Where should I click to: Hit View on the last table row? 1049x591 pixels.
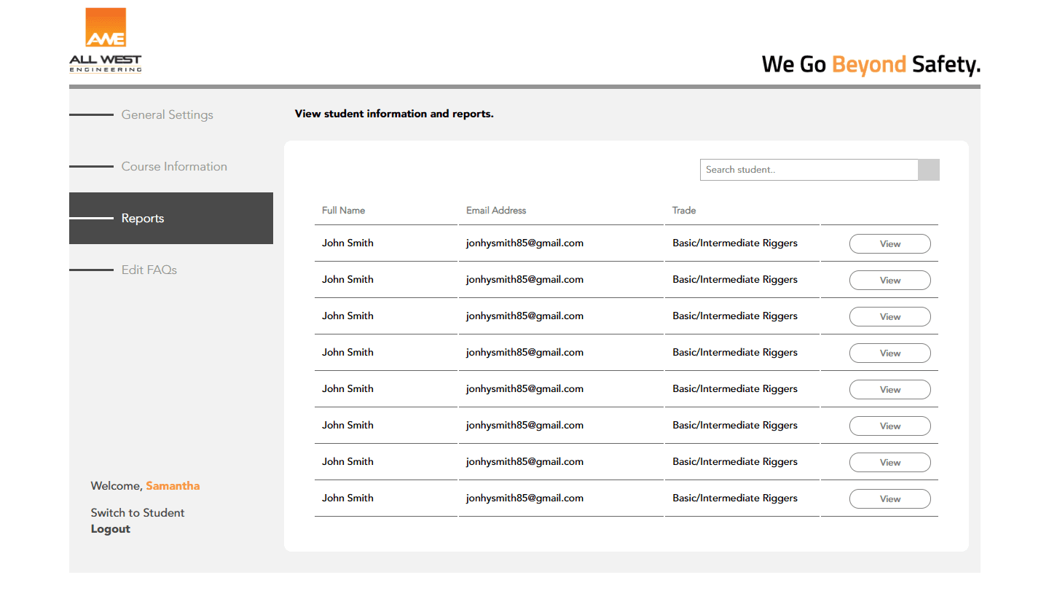889,499
